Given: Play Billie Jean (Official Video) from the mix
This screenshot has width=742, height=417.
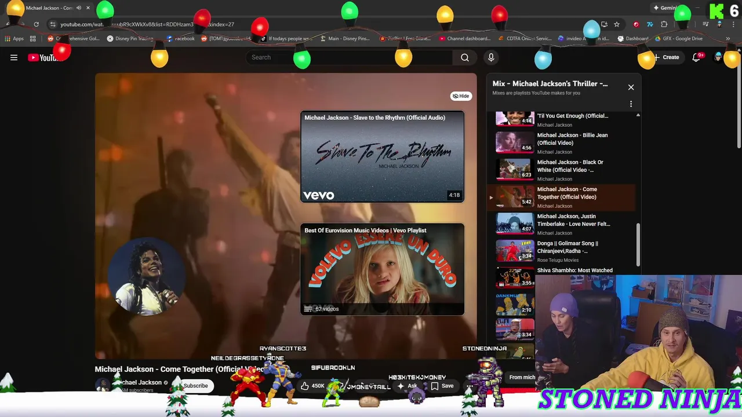Looking at the screenshot, I should coord(572,139).
